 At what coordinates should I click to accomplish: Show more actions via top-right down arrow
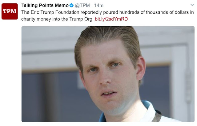click(192, 5)
